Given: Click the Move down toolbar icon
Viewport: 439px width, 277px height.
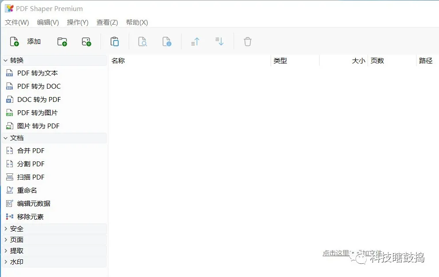Looking at the screenshot, I should [219, 41].
